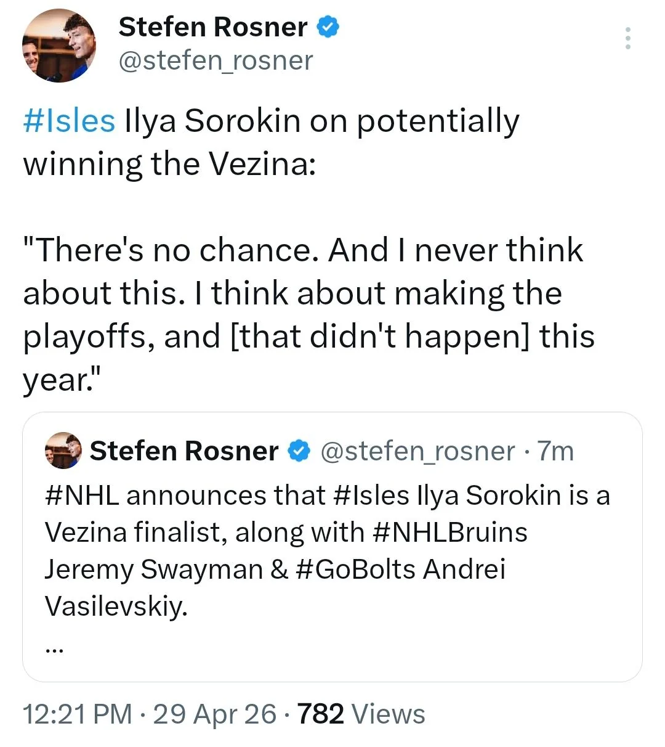Click the small avatar in the quoted tweet
This screenshot has height=747, width=665.
tap(63, 451)
